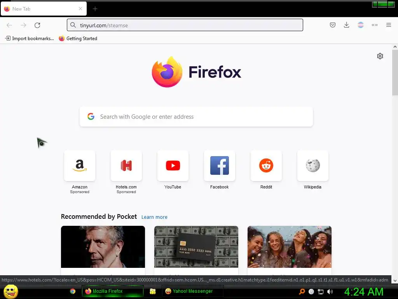The width and height of the screenshot is (398, 299).
Task: Open the folder icon on taskbar
Action: pos(152,291)
